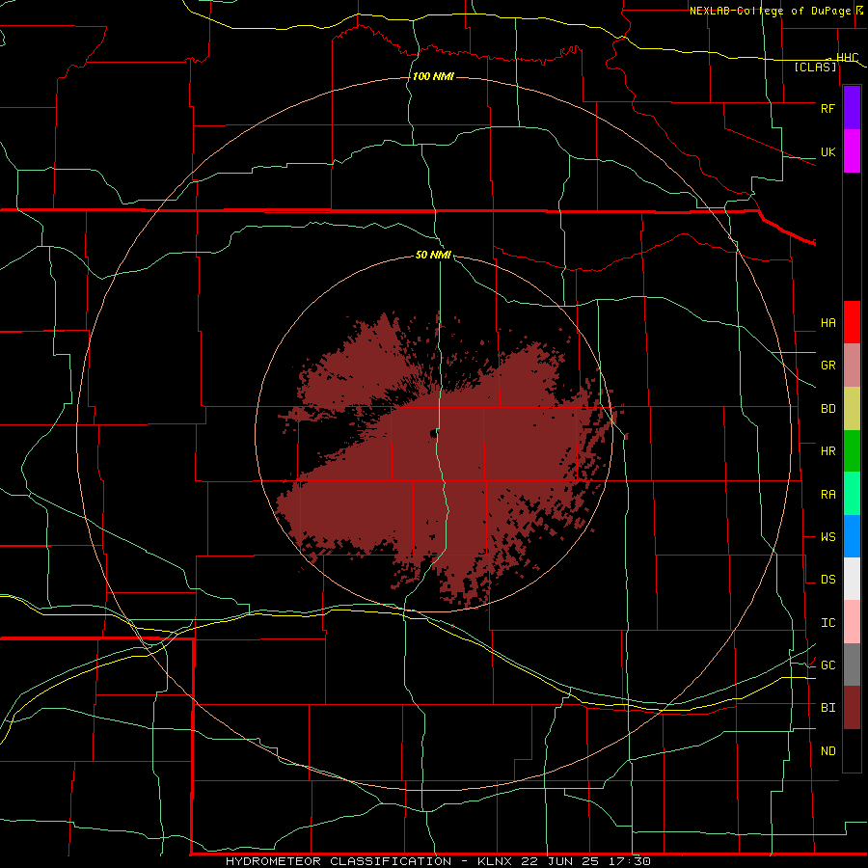
Task: Click the GC gray legend swatch
Action: [852, 665]
